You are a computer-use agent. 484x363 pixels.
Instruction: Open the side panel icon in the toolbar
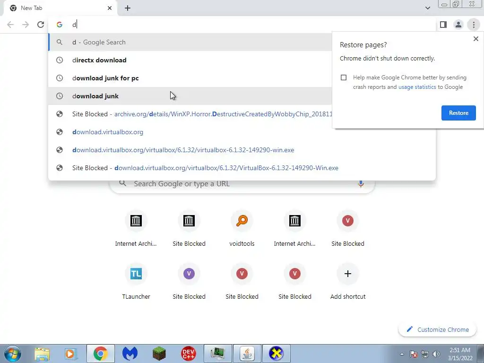pos(443,25)
